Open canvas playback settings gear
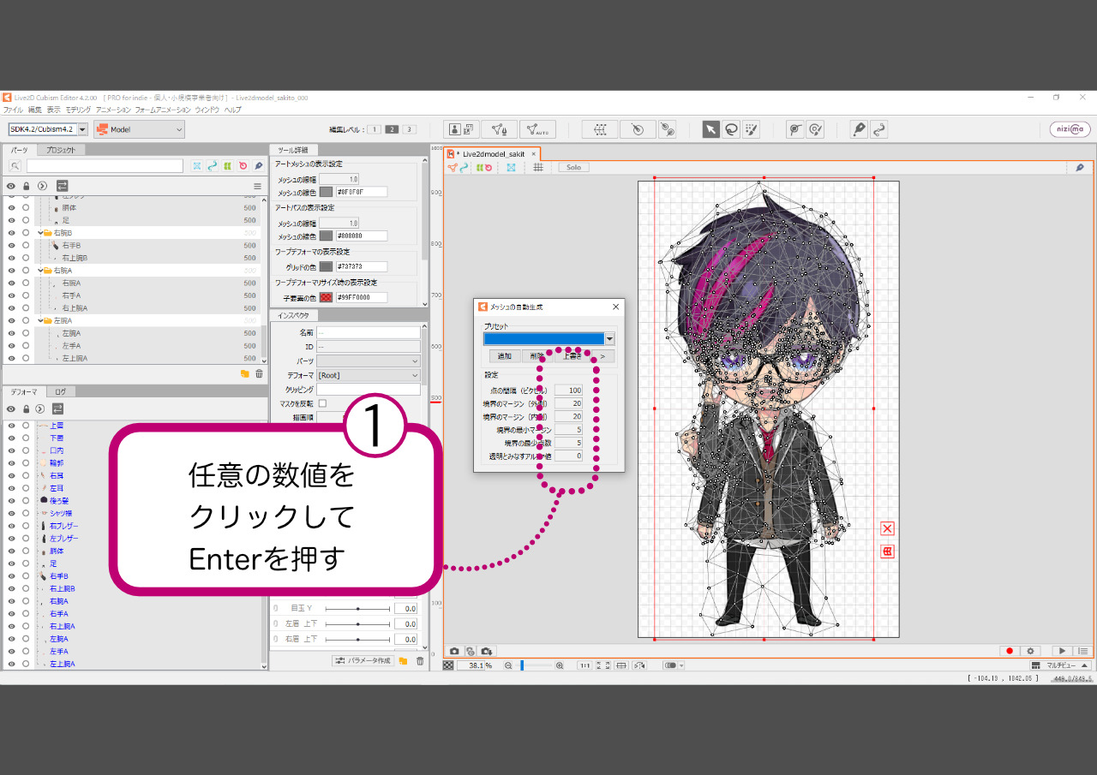The height and width of the screenshot is (775, 1097). pyautogui.click(x=1031, y=652)
